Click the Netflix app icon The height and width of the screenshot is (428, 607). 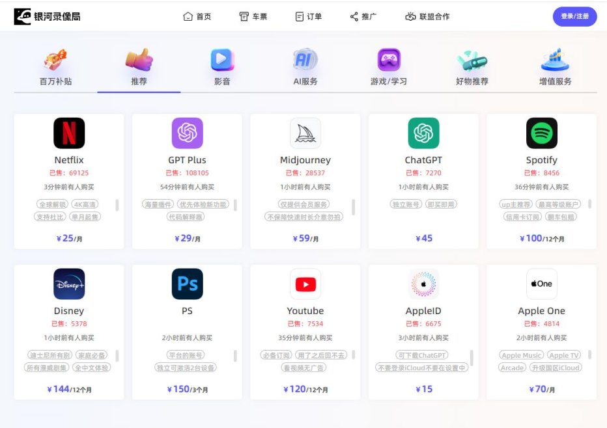(69, 133)
